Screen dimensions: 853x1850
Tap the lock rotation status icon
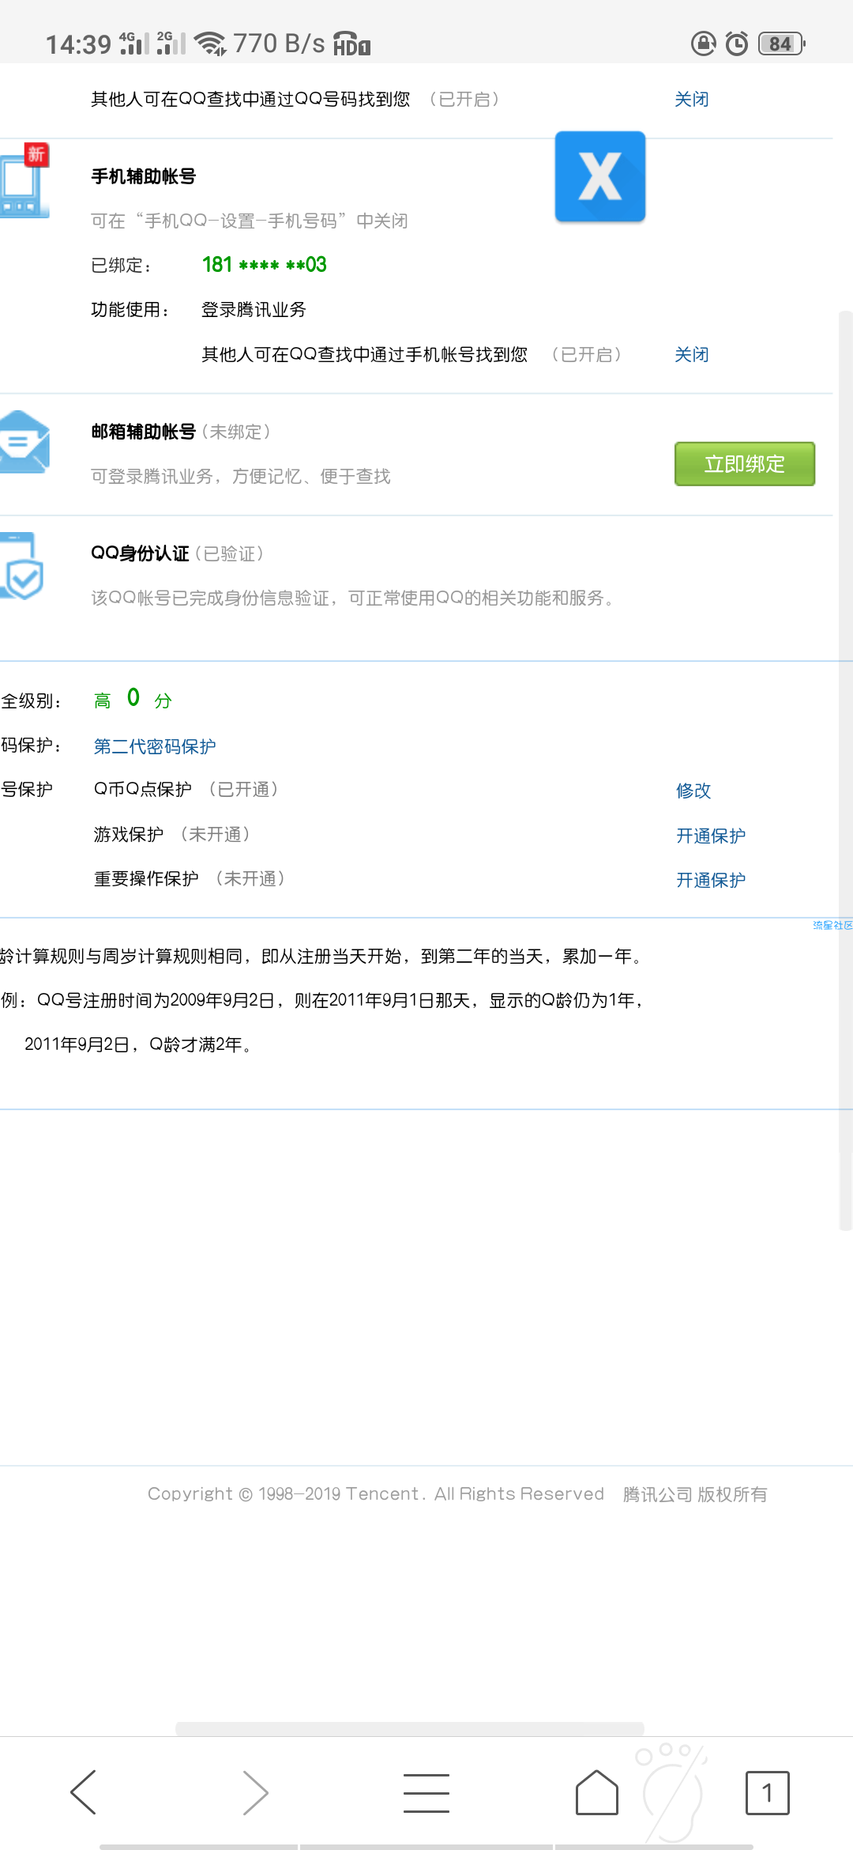coord(704,43)
